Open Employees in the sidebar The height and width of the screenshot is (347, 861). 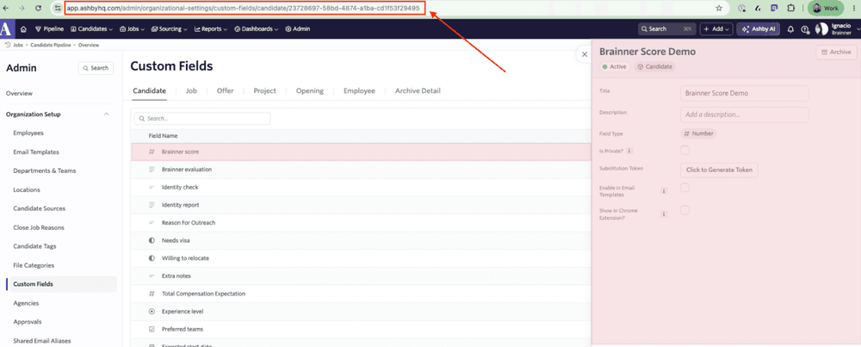point(28,133)
